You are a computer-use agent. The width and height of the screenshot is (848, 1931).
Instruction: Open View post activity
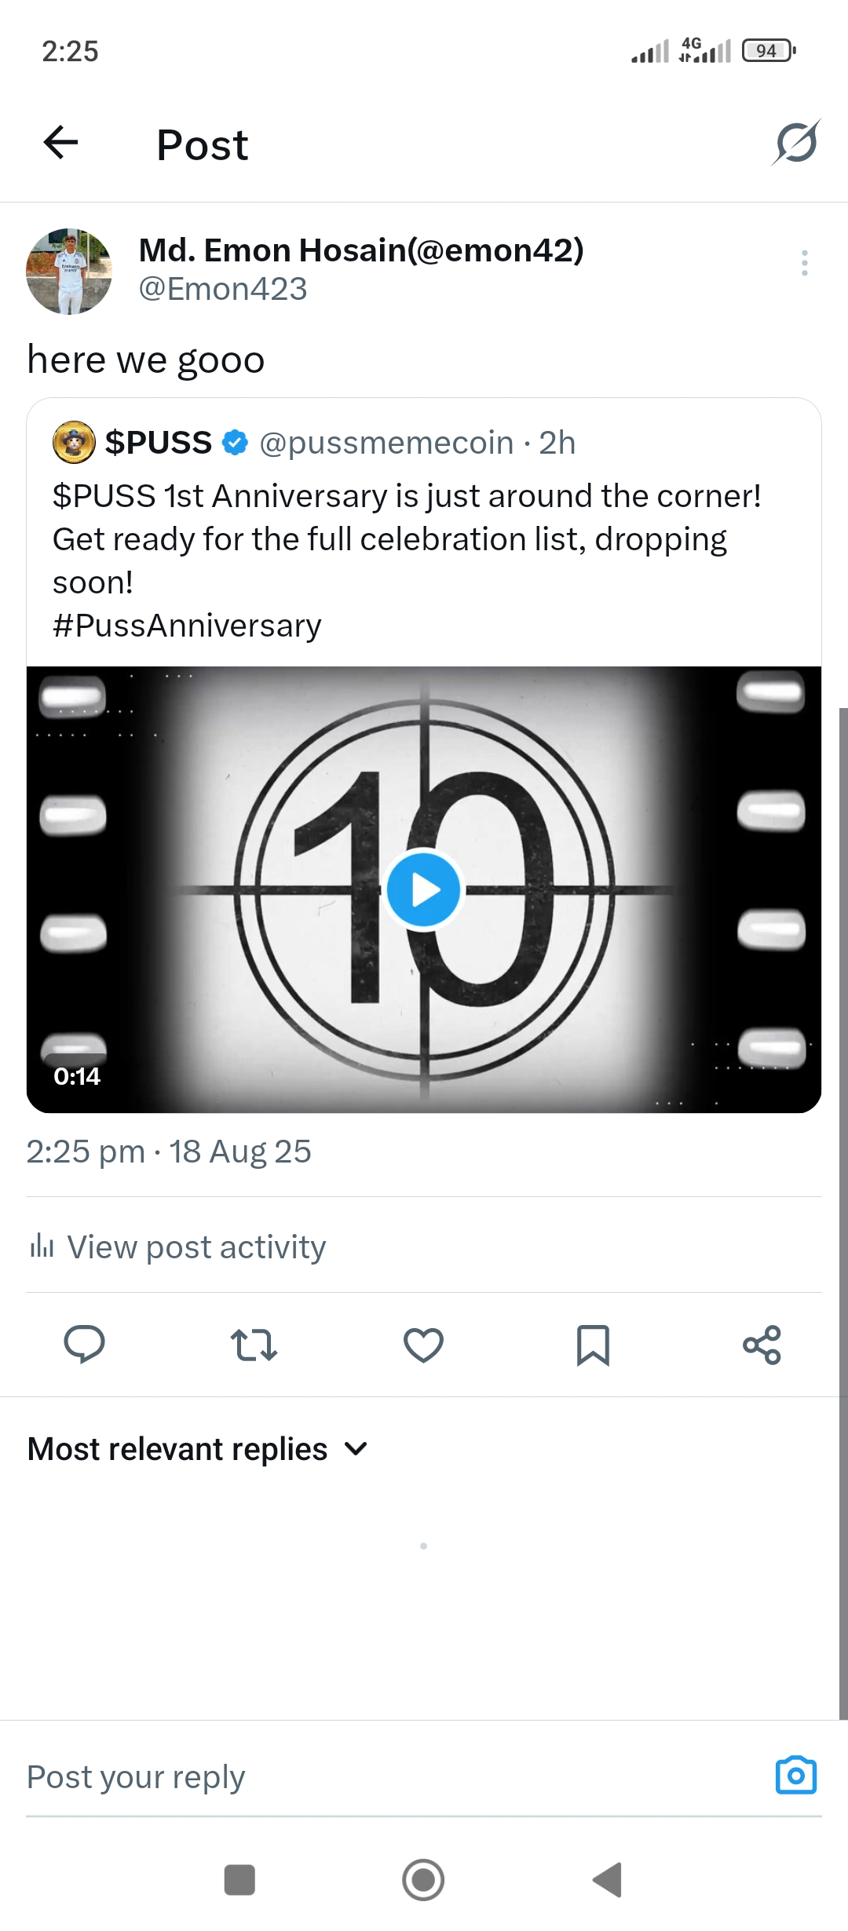[x=177, y=1247]
